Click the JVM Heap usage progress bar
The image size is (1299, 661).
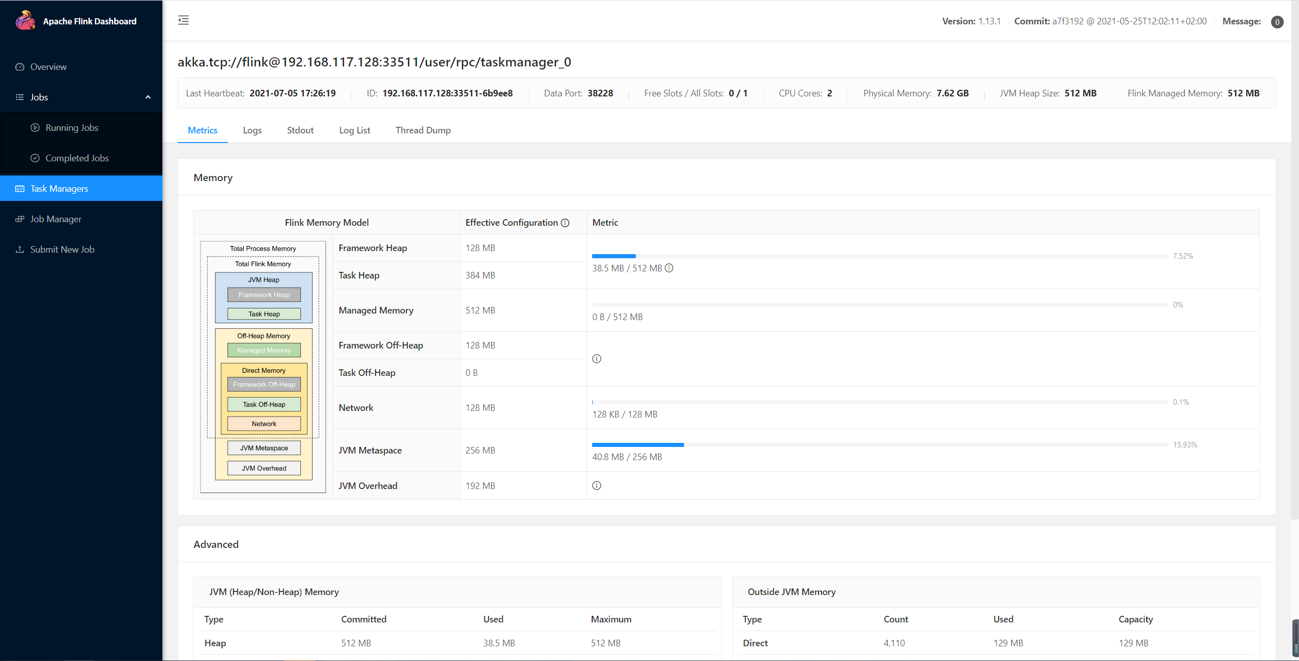tap(880, 256)
